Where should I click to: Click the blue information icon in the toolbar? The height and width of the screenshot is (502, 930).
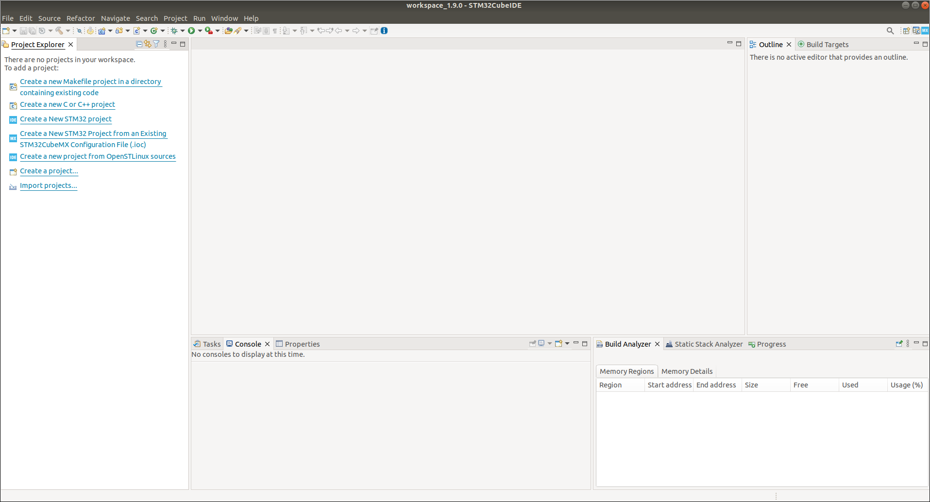tap(384, 31)
